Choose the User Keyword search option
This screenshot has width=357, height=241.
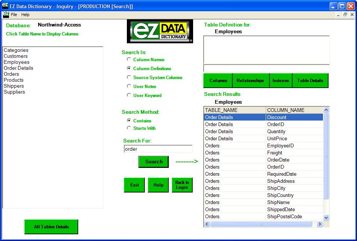(129, 95)
